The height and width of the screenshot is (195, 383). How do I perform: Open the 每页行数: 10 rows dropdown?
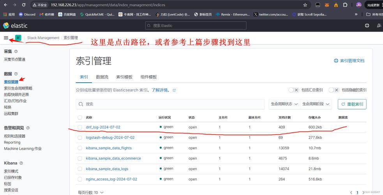[91, 193]
